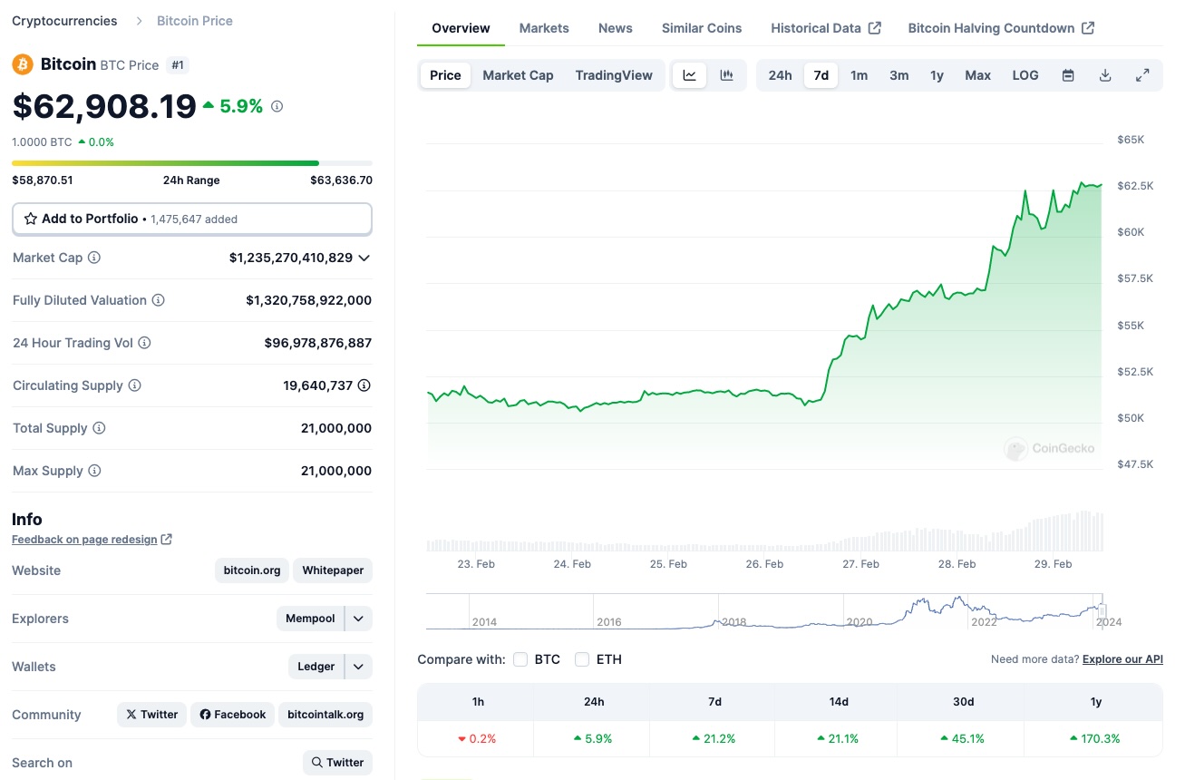This screenshot has height=780, width=1185.
Task: Open the Overview tab
Action: [x=461, y=28]
